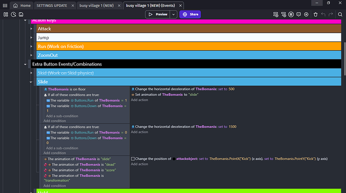Expand the Jump group

pyautogui.click(x=31, y=37)
